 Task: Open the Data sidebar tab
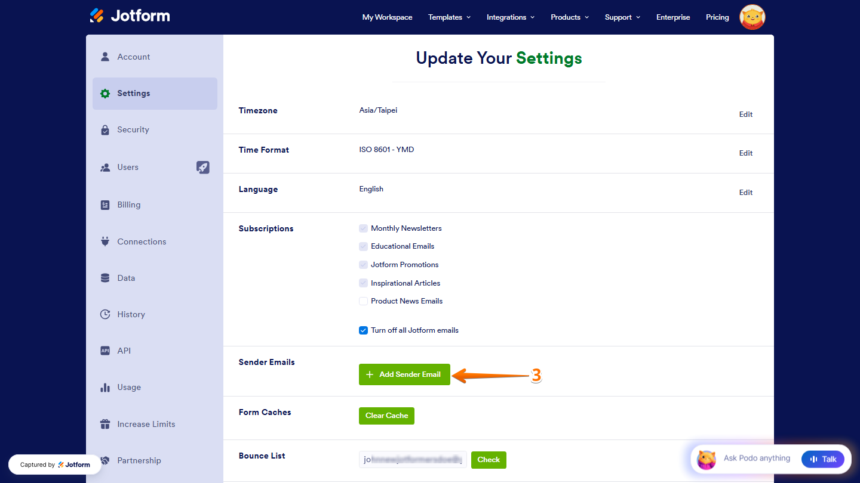click(x=155, y=278)
